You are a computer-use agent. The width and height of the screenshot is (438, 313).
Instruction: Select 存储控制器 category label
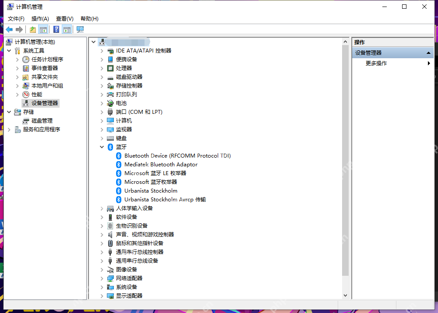pos(129,86)
